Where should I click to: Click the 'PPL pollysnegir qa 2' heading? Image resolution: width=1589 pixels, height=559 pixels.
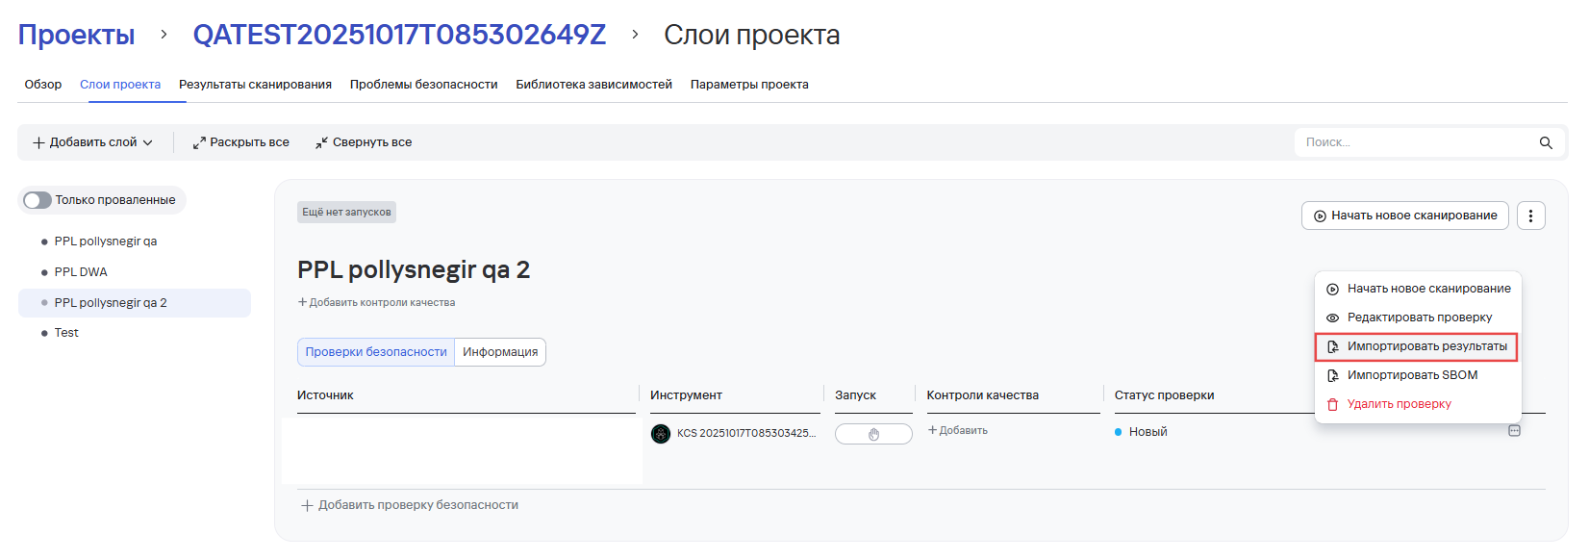tap(414, 269)
